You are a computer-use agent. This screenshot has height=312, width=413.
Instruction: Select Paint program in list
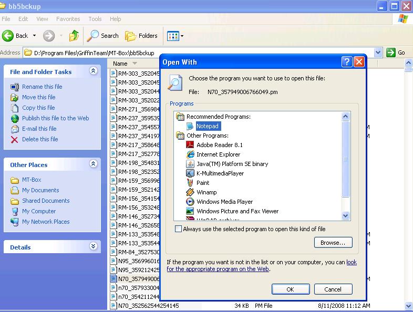(x=202, y=183)
